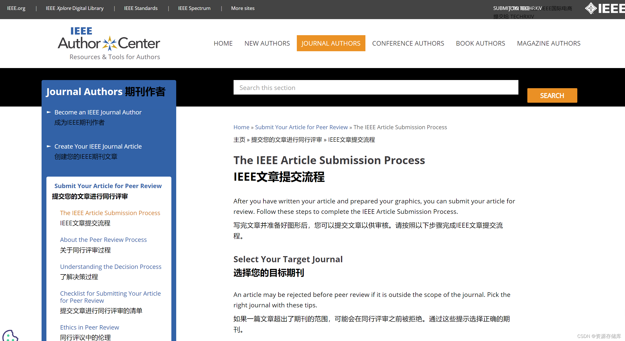Open Ethics in Peer Review page

click(90, 327)
